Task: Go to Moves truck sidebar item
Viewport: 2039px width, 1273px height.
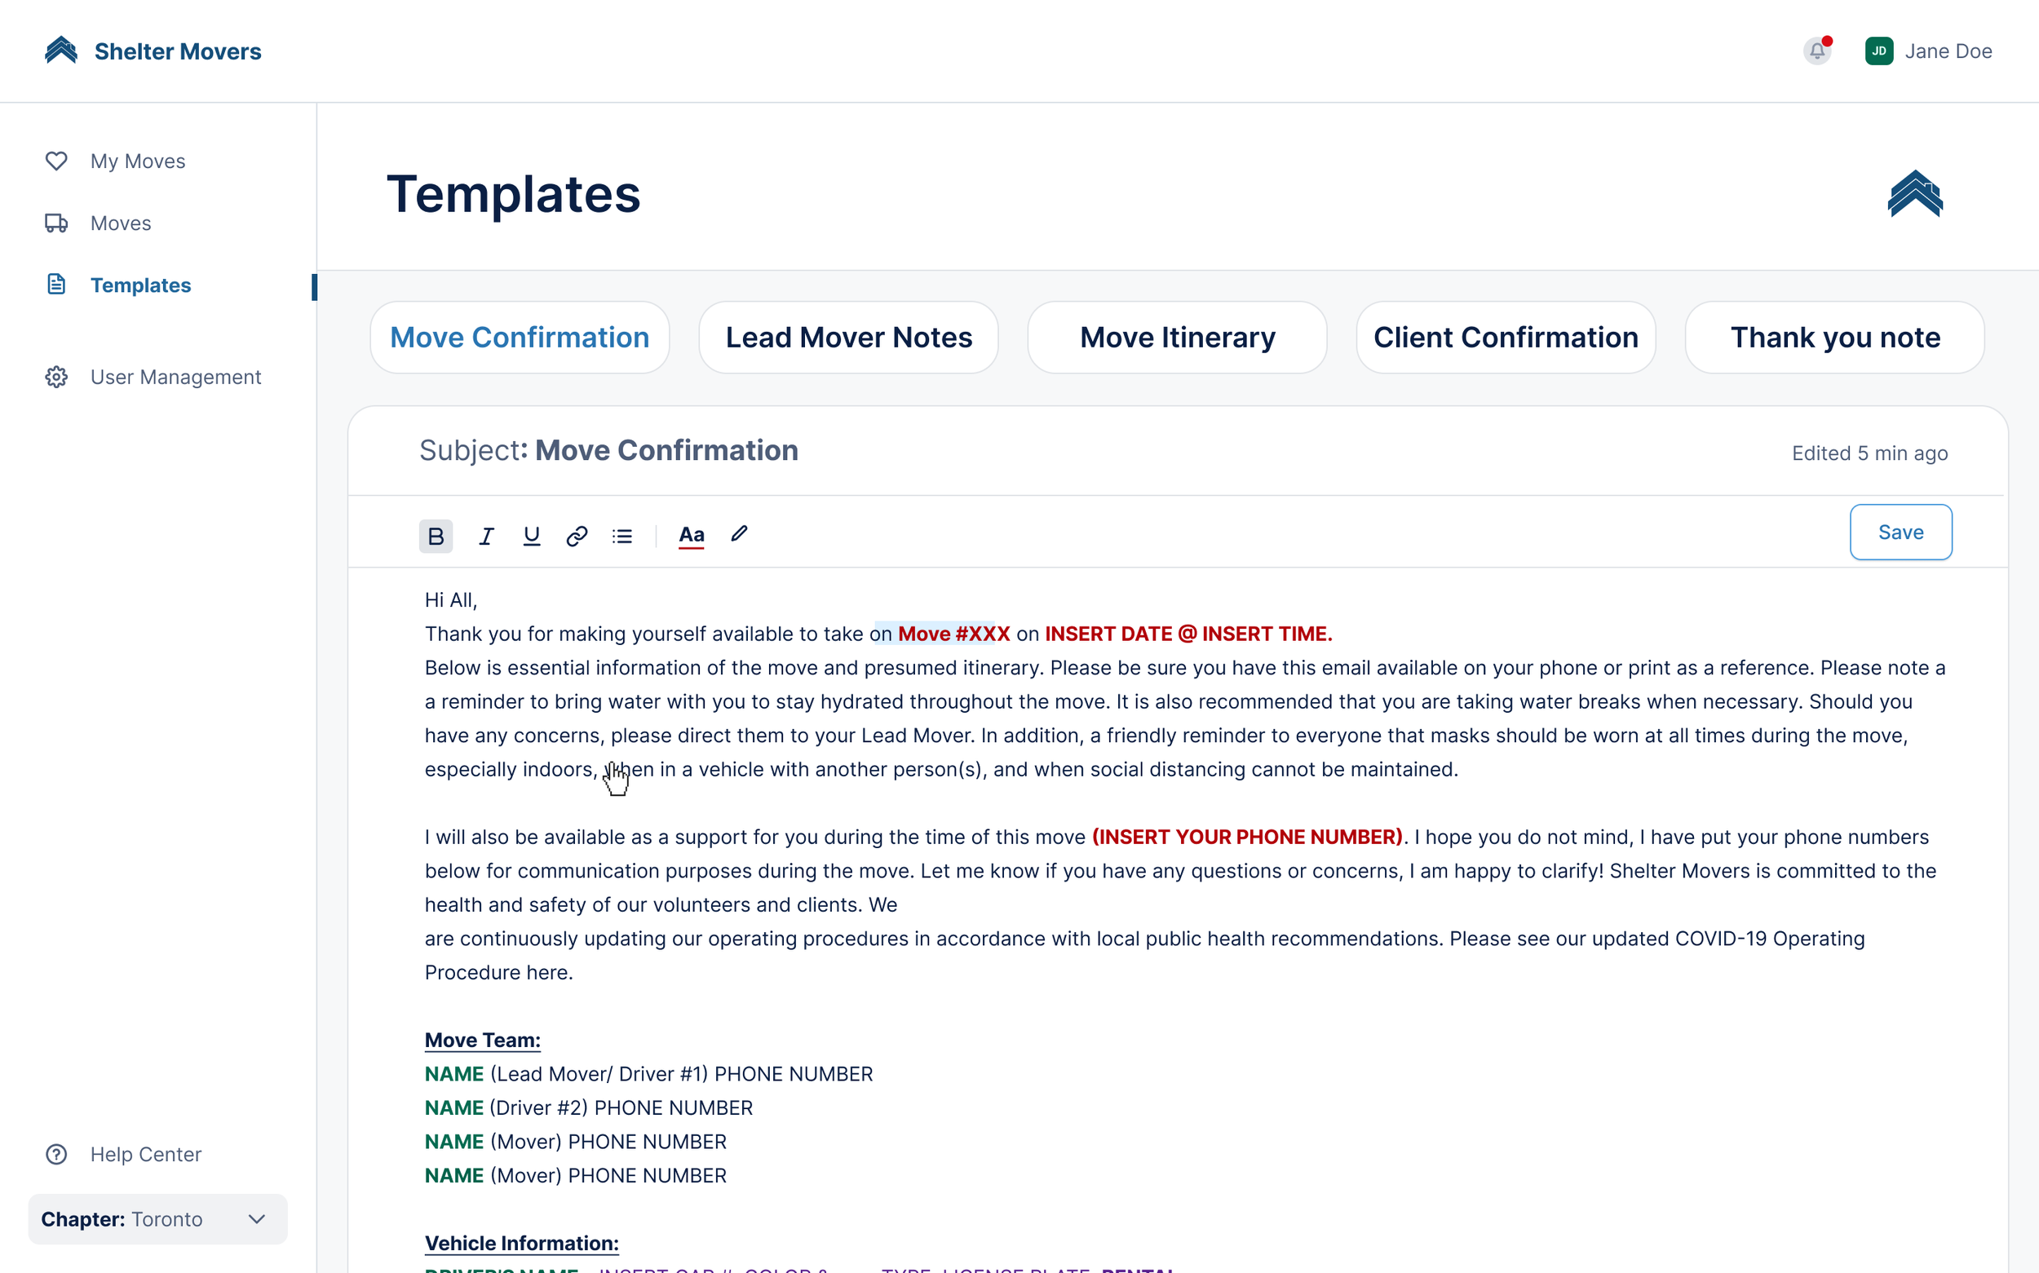Action: coord(121,223)
